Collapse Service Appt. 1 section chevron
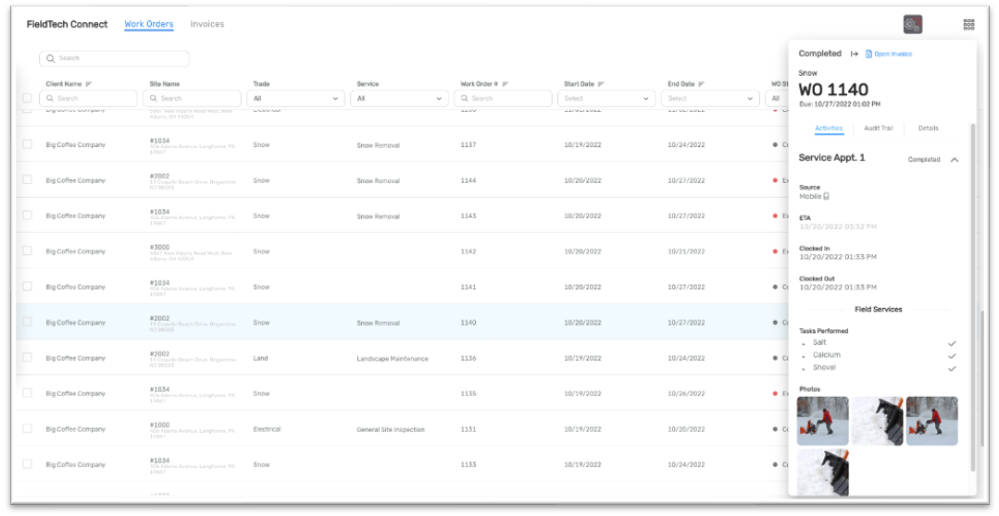 coord(954,160)
